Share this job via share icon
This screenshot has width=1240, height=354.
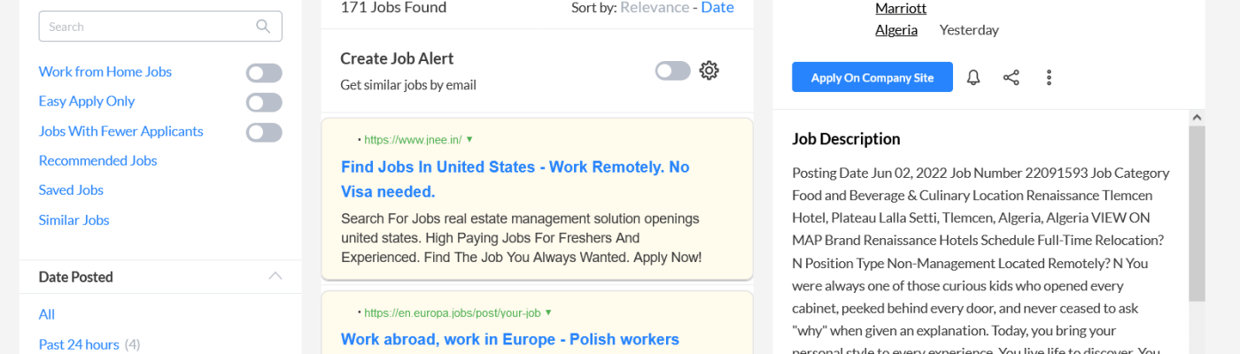click(x=1011, y=78)
